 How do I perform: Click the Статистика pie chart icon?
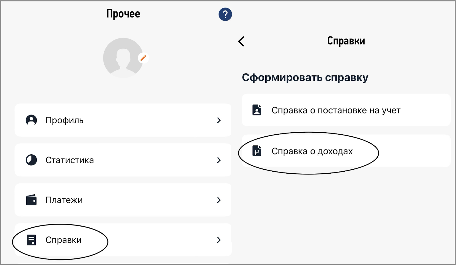(31, 160)
